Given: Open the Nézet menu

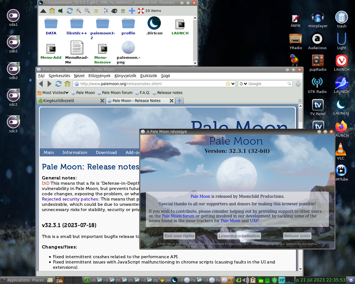Looking at the screenshot, I should (x=79, y=76).
